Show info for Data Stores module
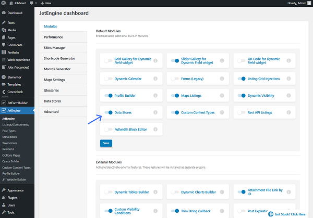The image size is (313, 218). pyautogui.click(x=155, y=112)
